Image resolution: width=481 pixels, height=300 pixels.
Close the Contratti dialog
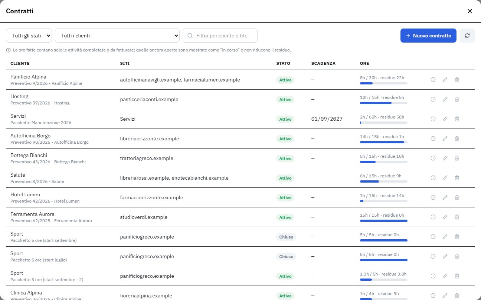tap(470, 11)
